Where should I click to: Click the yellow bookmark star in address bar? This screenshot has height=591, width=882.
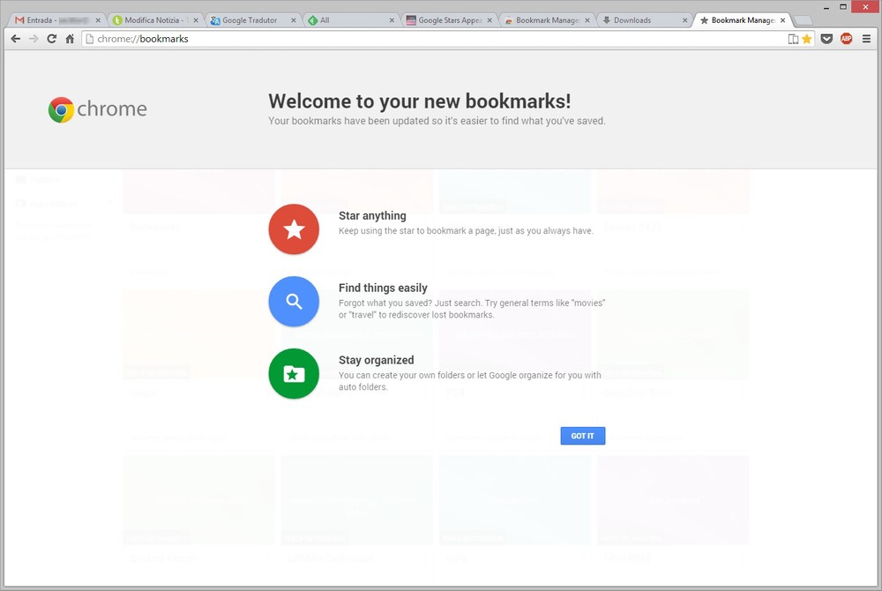tap(806, 39)
